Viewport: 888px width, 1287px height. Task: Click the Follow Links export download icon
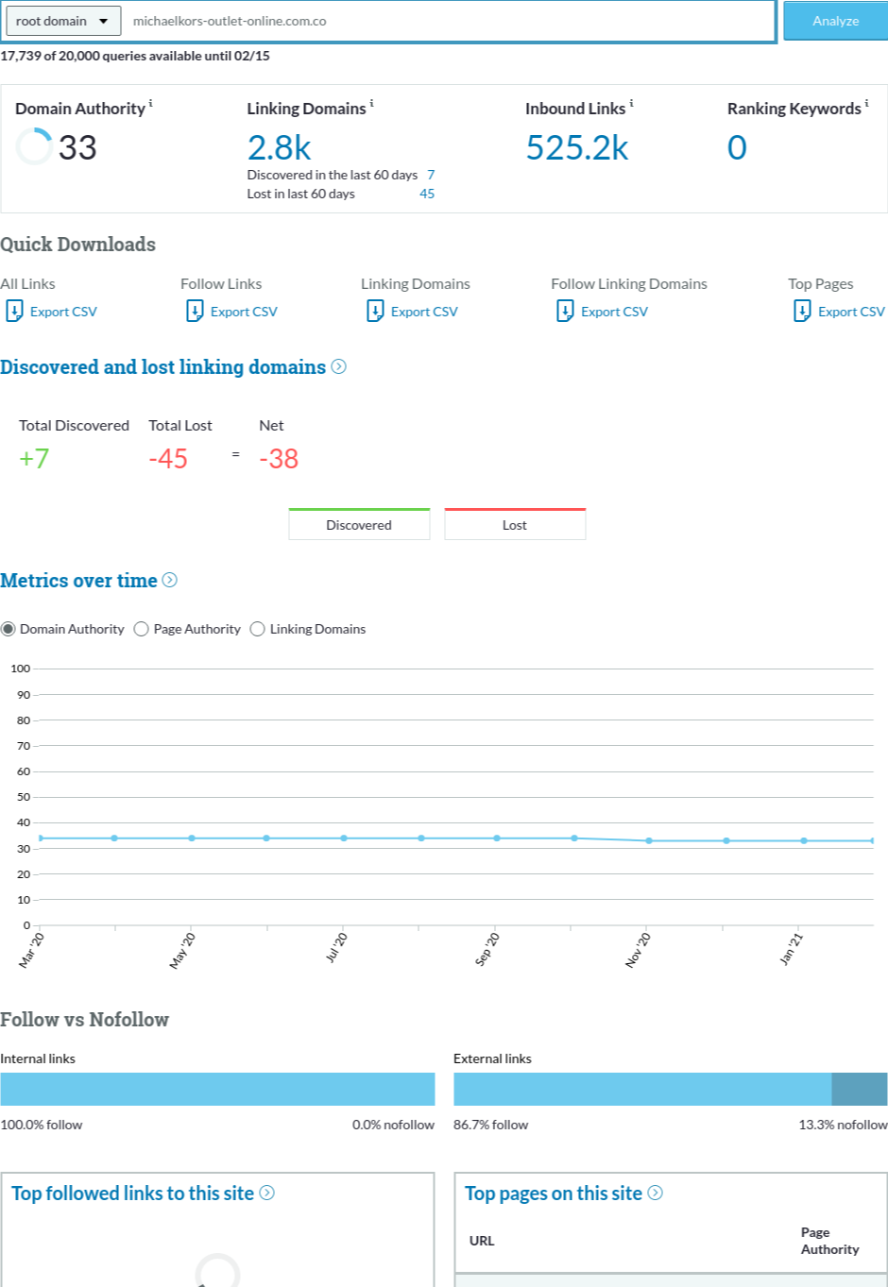click(x=195, y=312)
